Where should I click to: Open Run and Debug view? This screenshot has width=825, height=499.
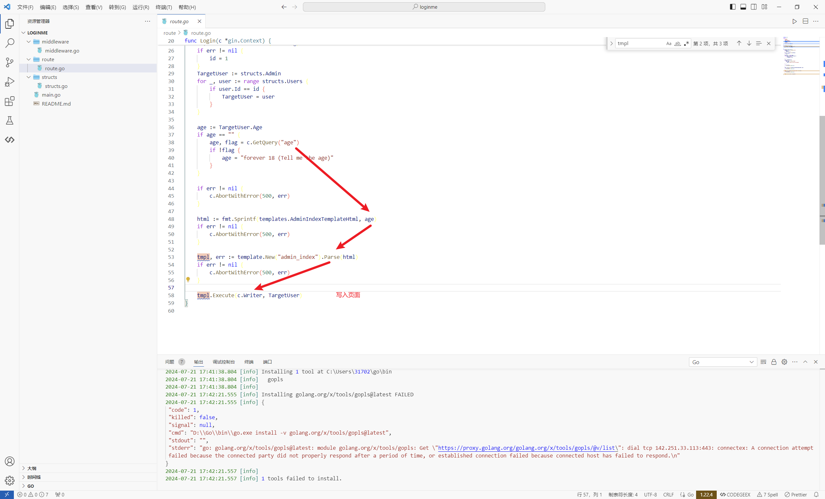point(10,81)
